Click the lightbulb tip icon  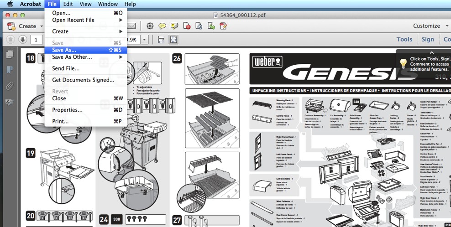point(403,63)
